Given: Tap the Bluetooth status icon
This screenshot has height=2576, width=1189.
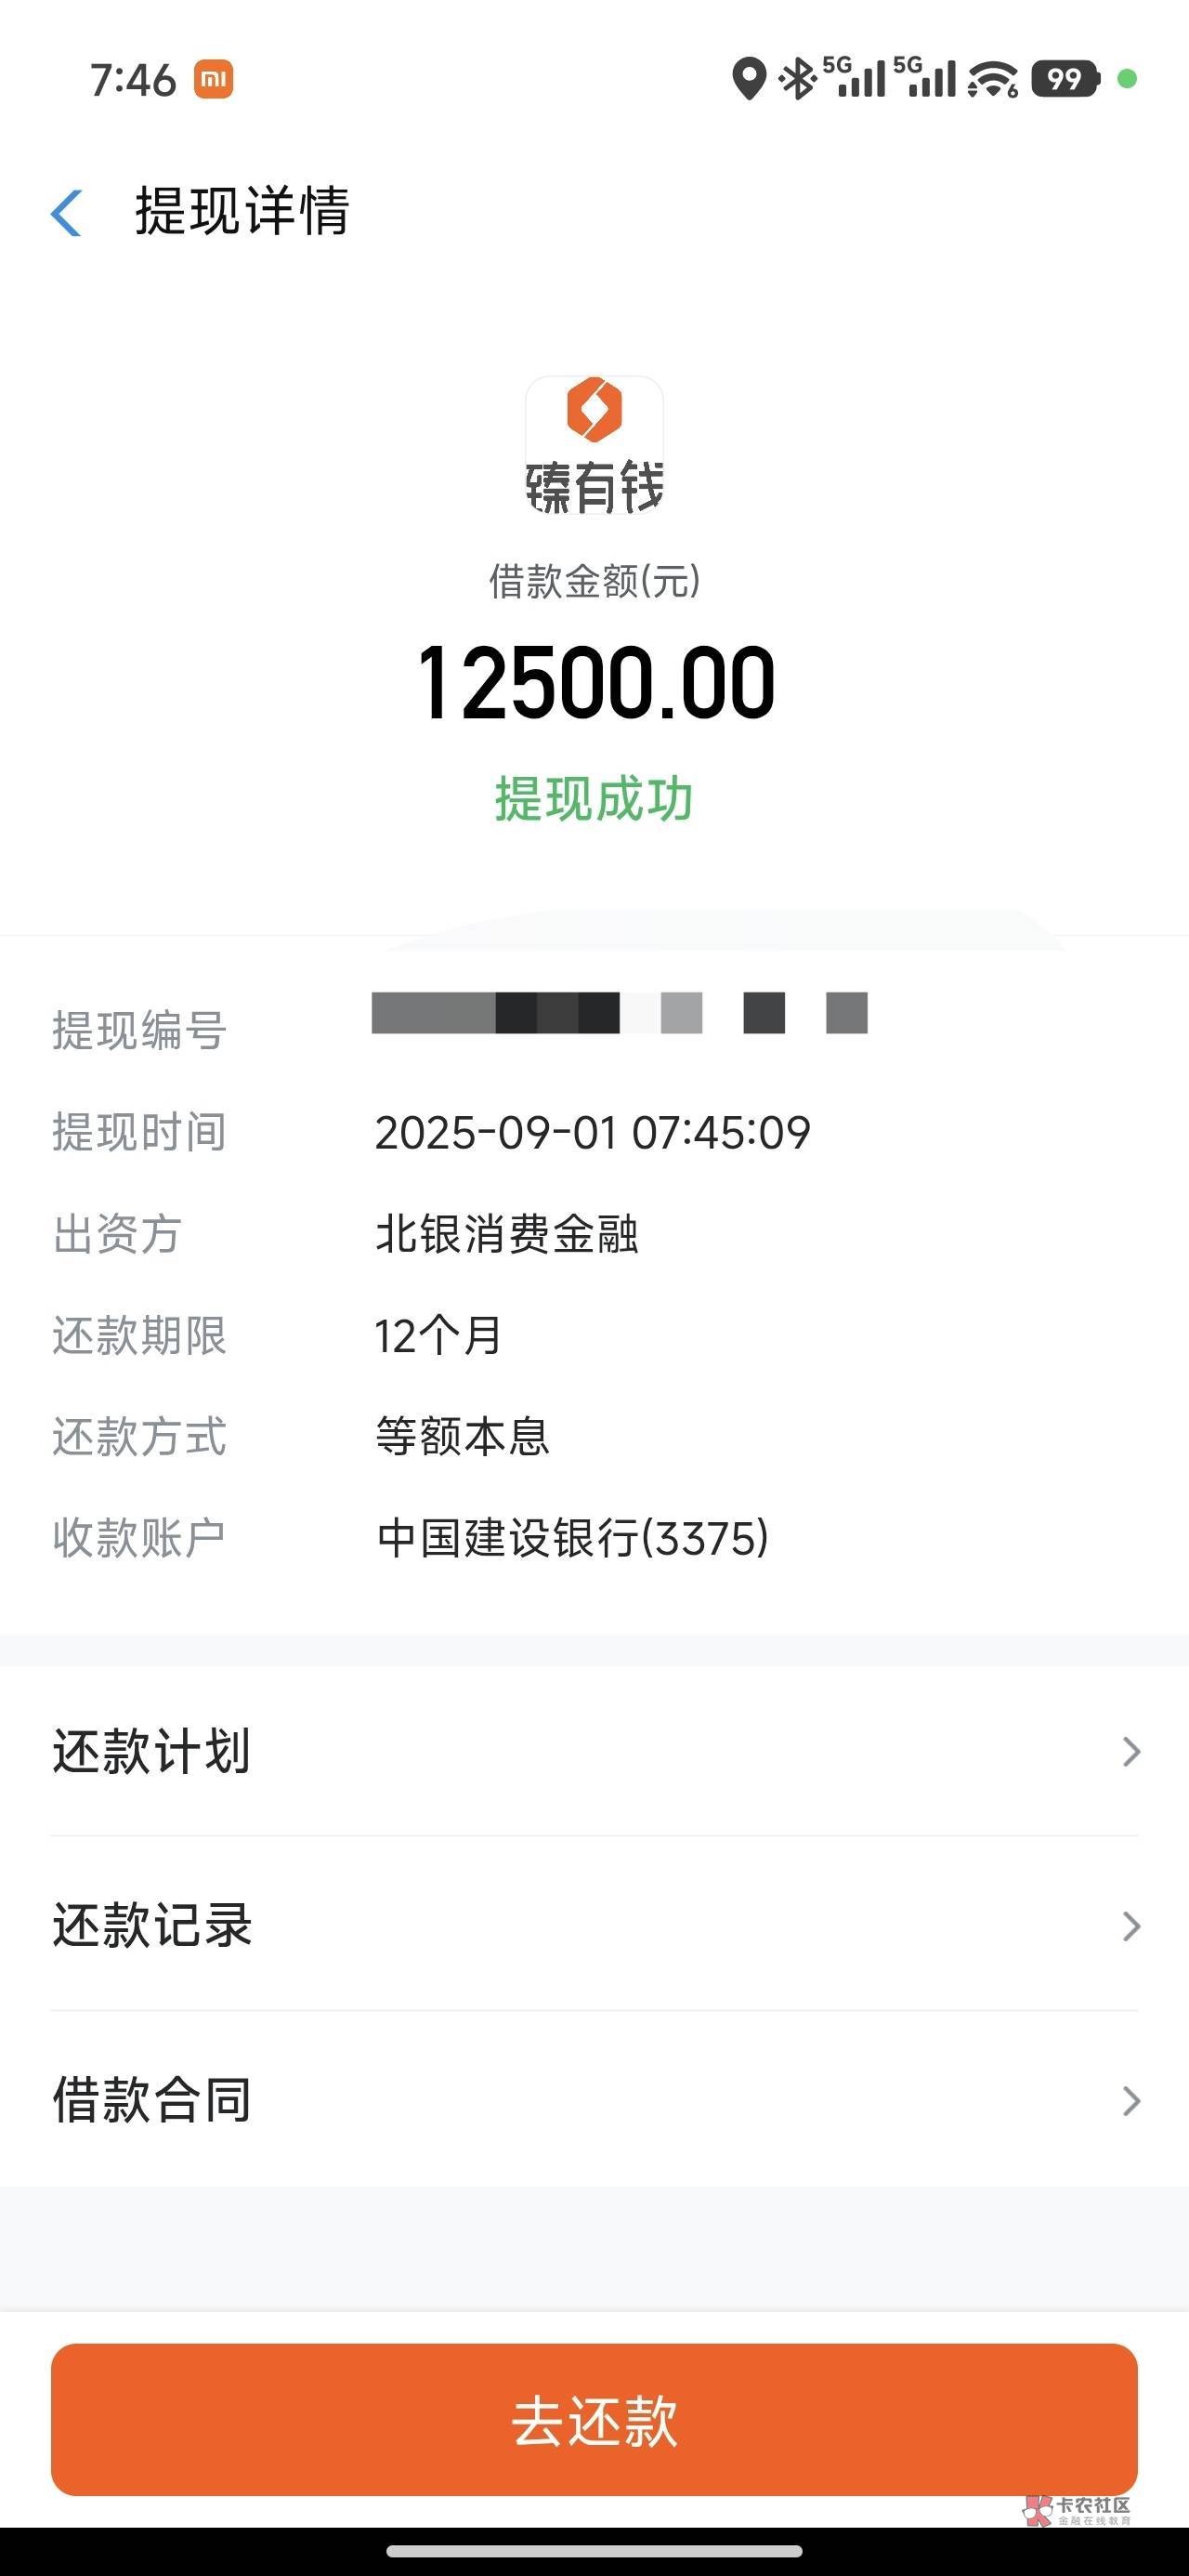Looking at the screenshot, I should pyautogui.click(x=797, y=79).
